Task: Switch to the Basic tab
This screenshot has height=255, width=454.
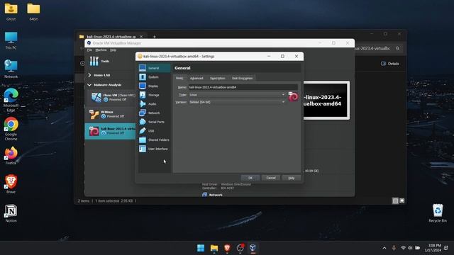Action: pyautogui.click(x=179, y=79)
